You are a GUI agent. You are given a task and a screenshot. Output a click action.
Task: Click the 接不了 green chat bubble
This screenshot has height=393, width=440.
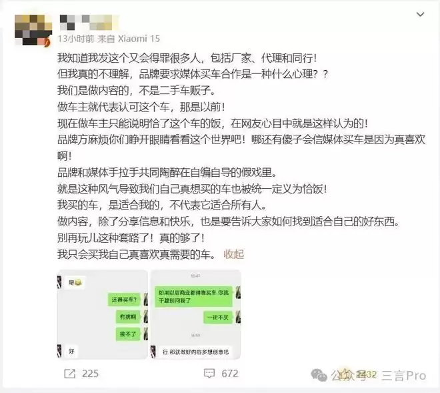click(x=128, y=334)
